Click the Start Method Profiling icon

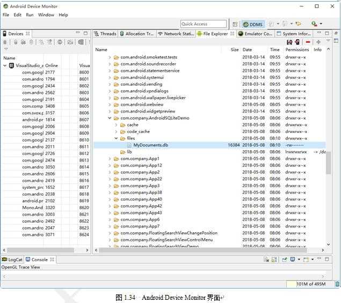pyautogui.click(x=49, y=42)
